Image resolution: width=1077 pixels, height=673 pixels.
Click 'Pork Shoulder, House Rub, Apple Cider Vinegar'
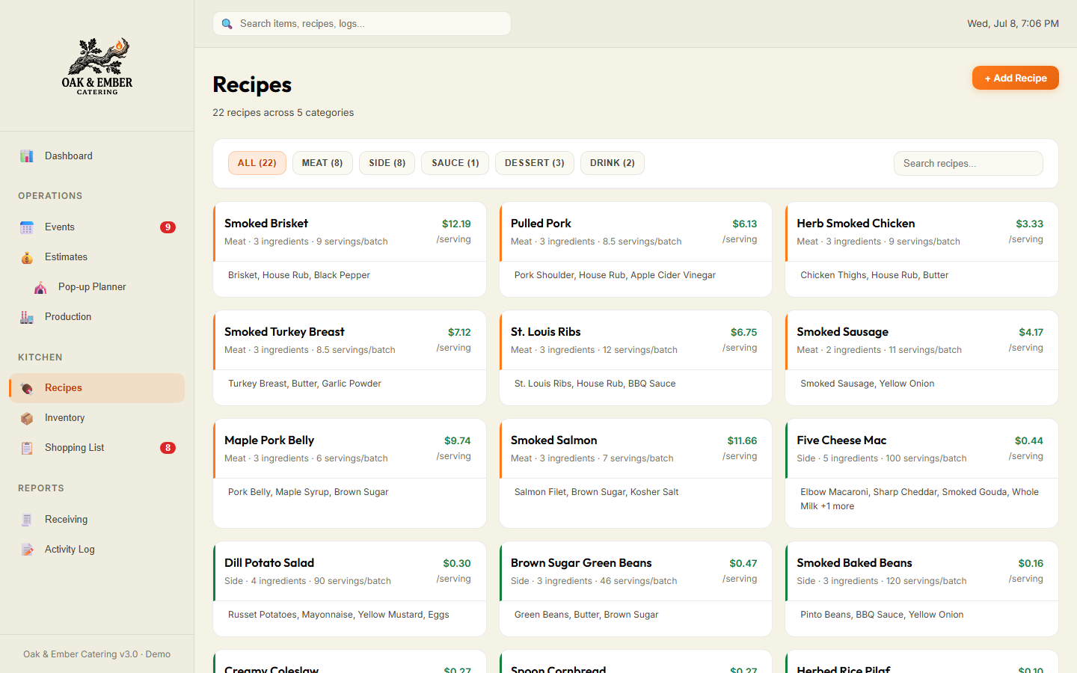coord(615,275)
